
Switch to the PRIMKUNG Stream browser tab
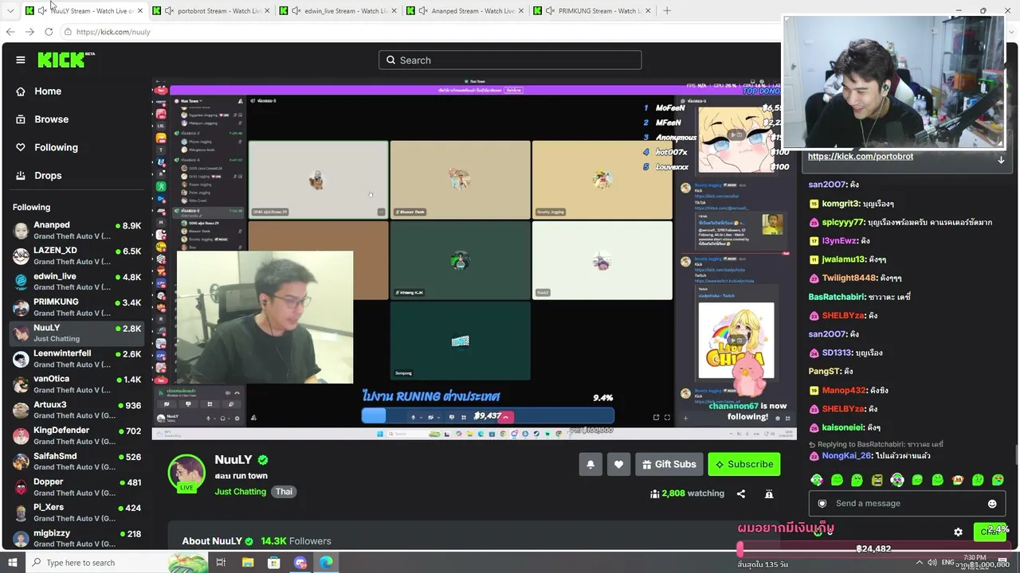click(x=594, y=11)
